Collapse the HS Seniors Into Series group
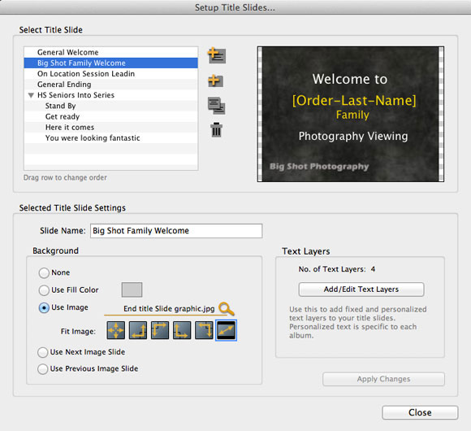 pos(31,95)
